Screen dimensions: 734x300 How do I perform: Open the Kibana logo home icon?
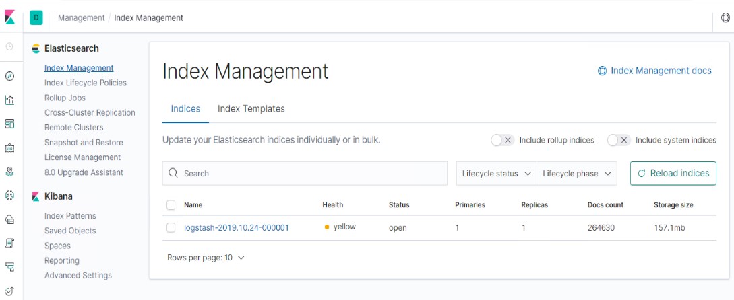click(10, 17)
